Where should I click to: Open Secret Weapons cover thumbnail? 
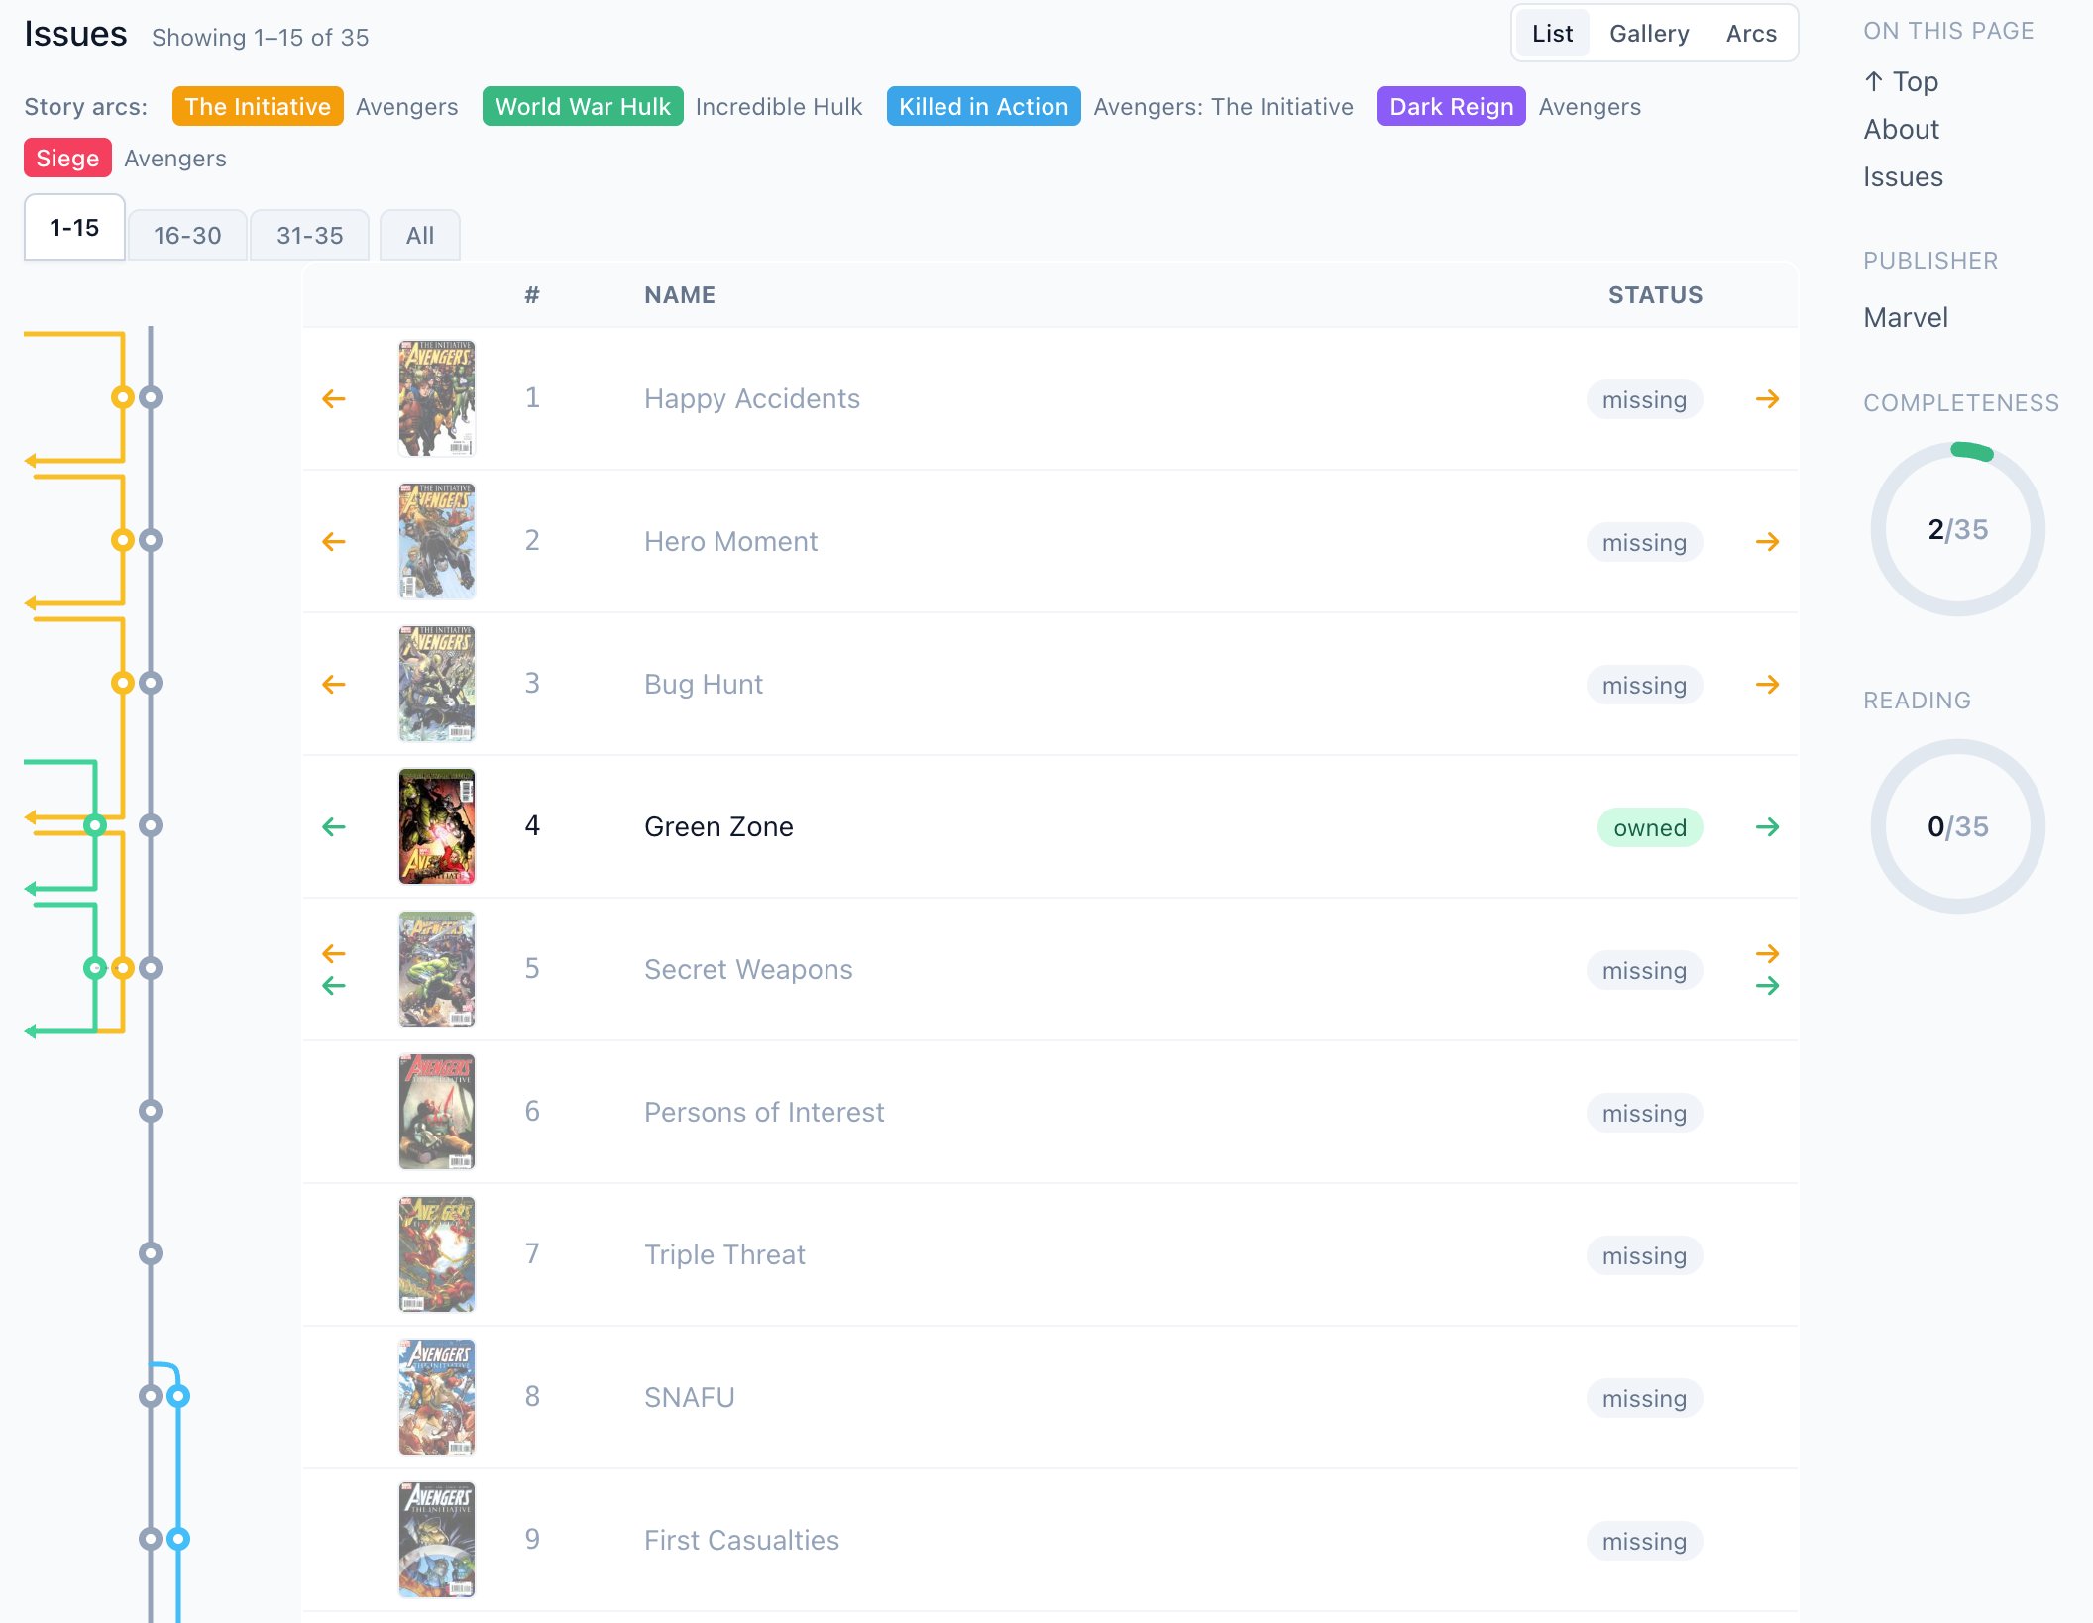437,969
